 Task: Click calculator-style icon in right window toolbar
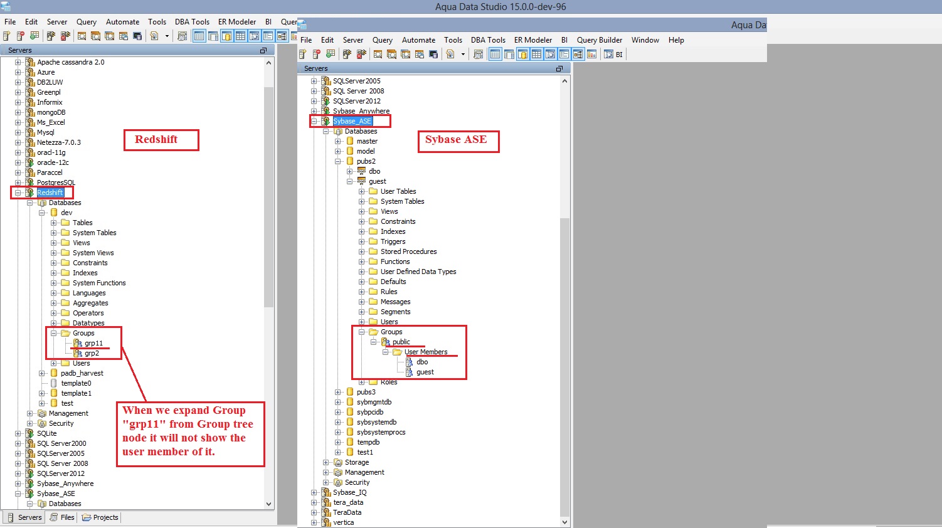pos(478,55)
